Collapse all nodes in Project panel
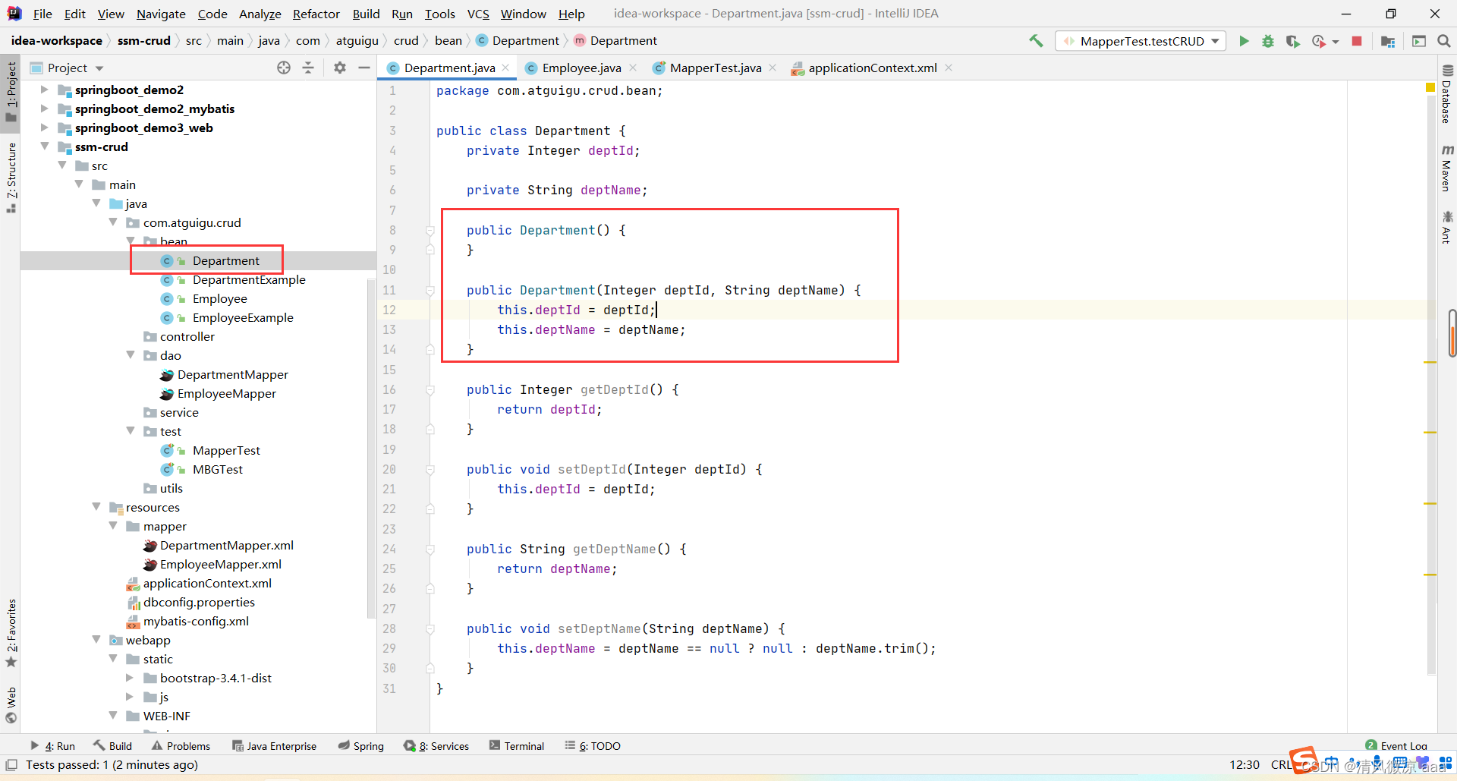 [308, 68]
